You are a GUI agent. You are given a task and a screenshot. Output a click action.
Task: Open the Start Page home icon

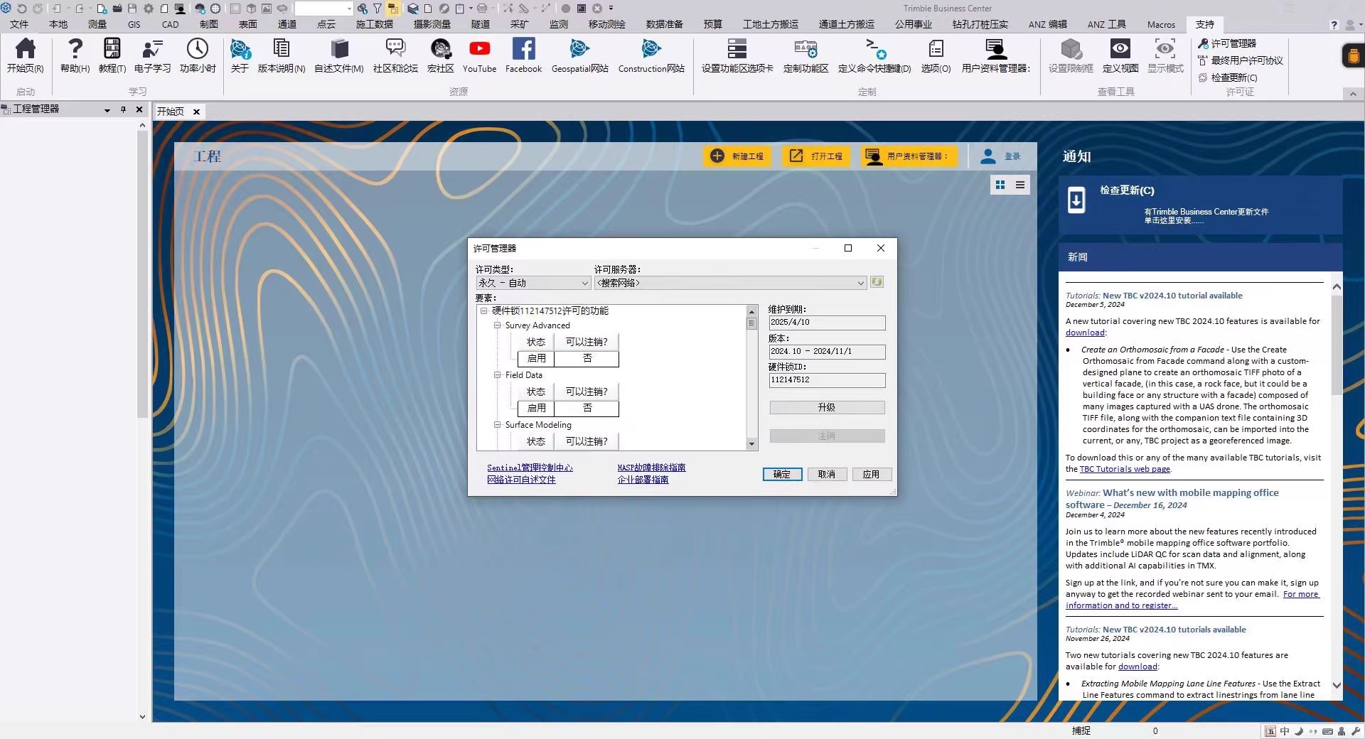coord(26,55)
